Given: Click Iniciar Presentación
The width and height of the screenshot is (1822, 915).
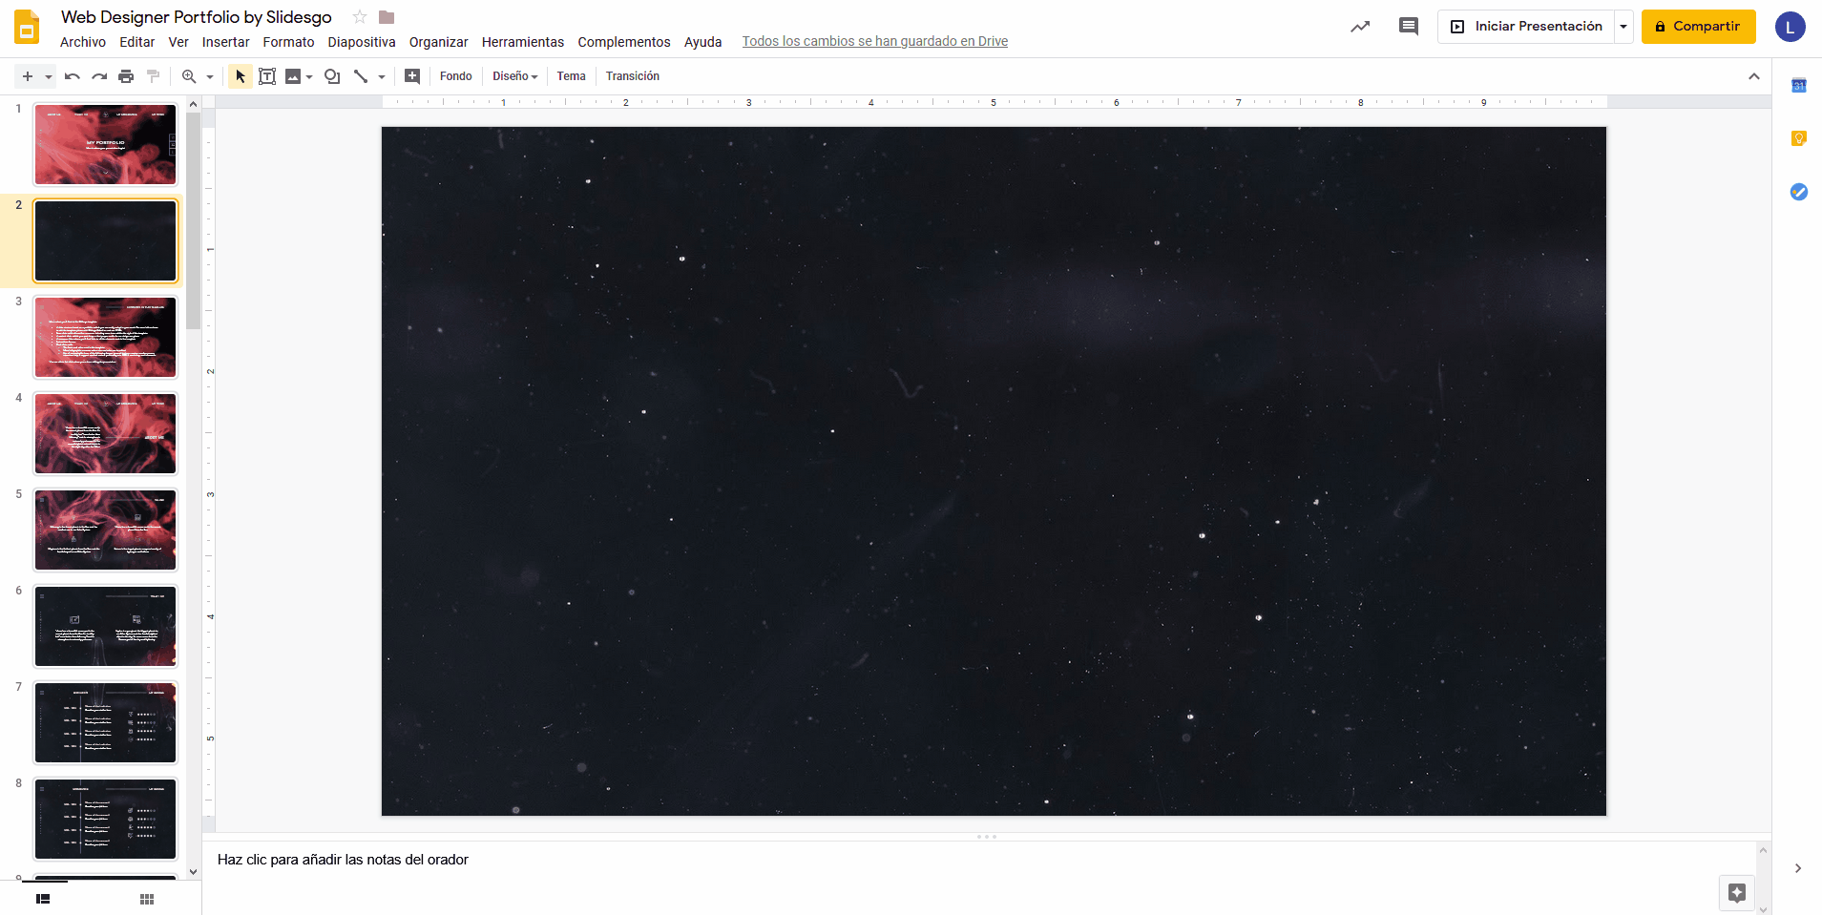Looking at the screenshot, I should [1526, 27].
